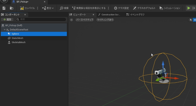Viewport: 196px width, 106px height.
Task: Open compile options three-dot menu
Action: 38,8
